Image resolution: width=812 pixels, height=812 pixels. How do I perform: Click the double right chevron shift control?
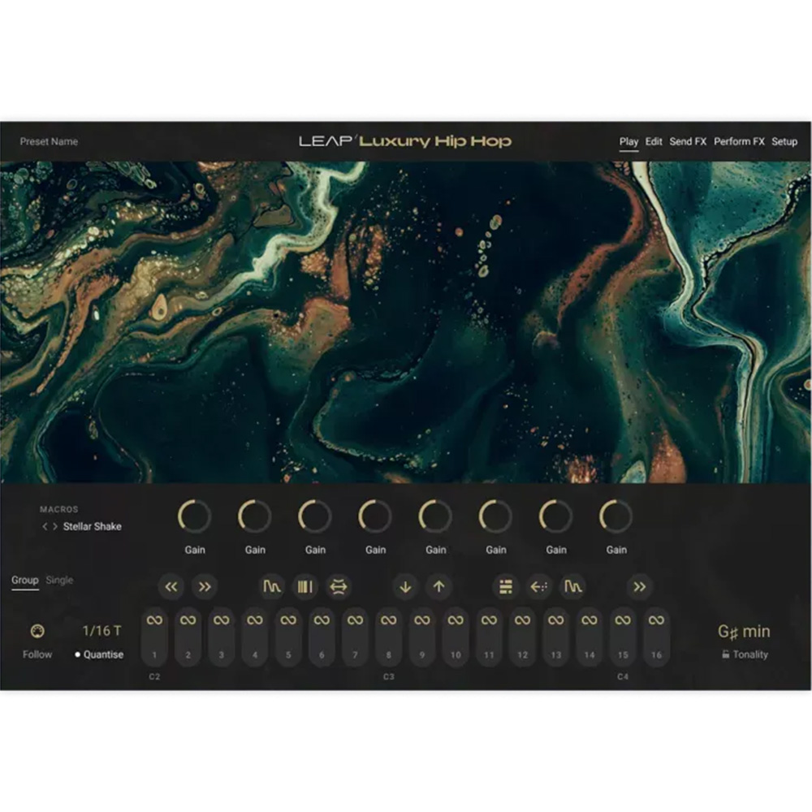tap(638, 586)
